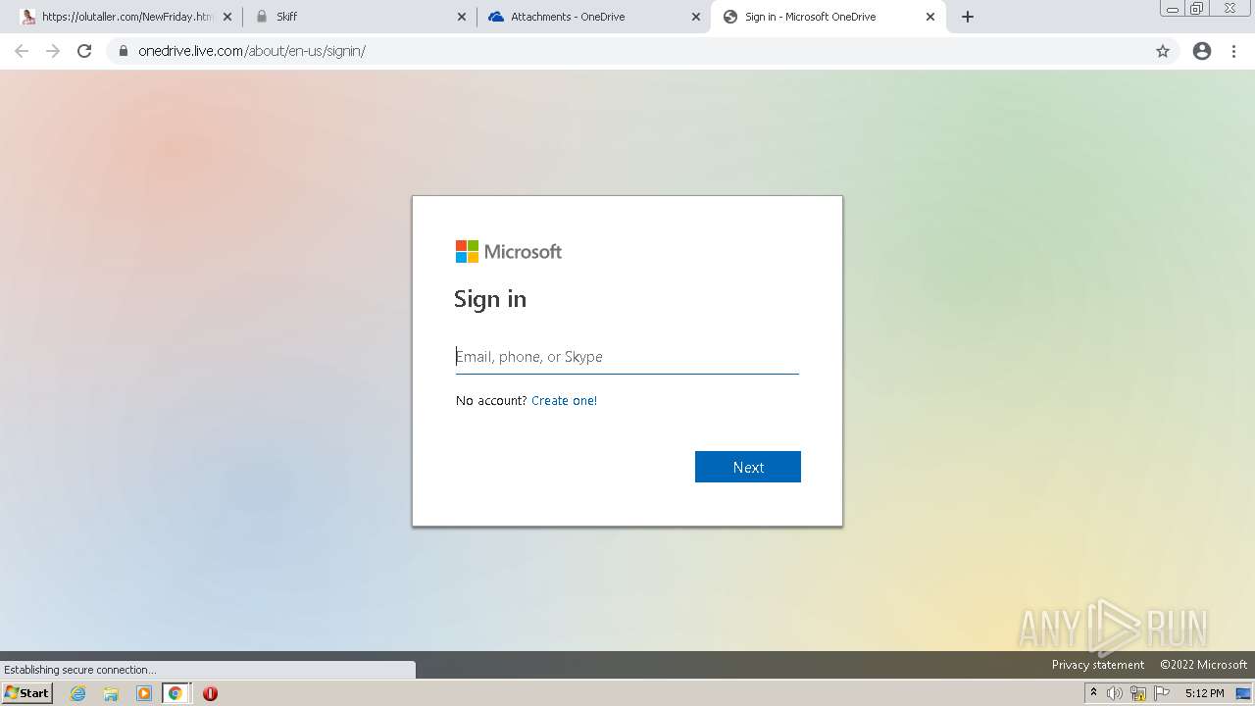1255x706 pixels.
Task: Launch Internet Explorer from taskbar
Action: (x=78, y=693)
